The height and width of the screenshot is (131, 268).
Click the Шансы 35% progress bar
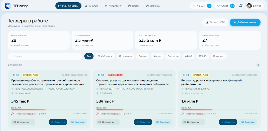pos(134,110)
